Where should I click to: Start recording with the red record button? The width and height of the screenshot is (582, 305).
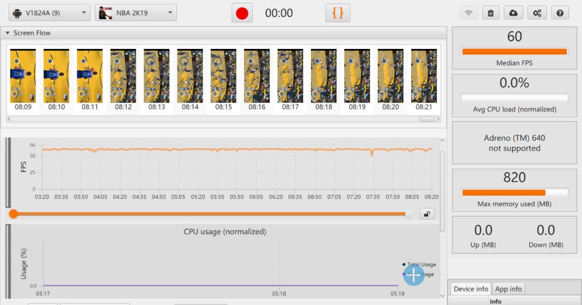point(242,13)
